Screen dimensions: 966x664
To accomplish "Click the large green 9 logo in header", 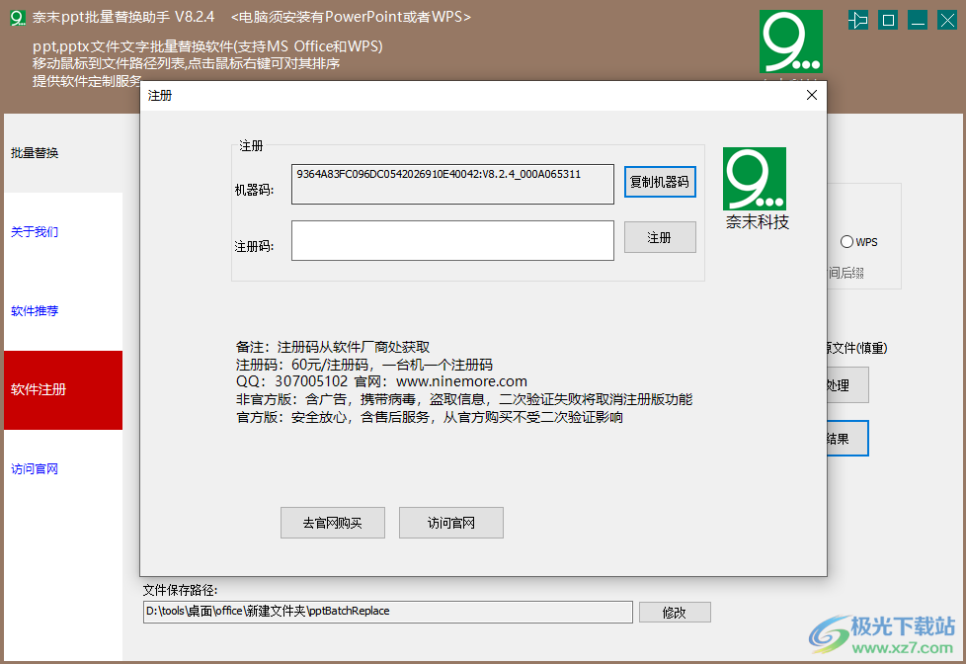I will click(x=790, y=41).
